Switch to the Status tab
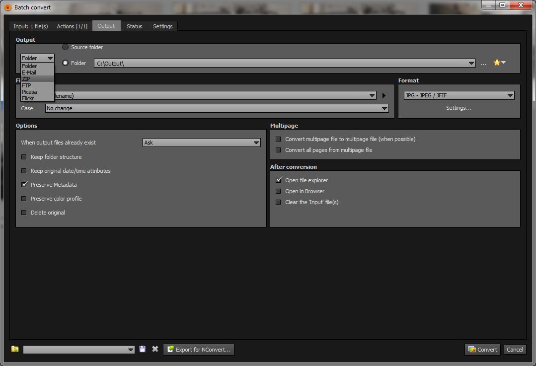This screenshot has height=366, width=536. [x=134, y=26]
